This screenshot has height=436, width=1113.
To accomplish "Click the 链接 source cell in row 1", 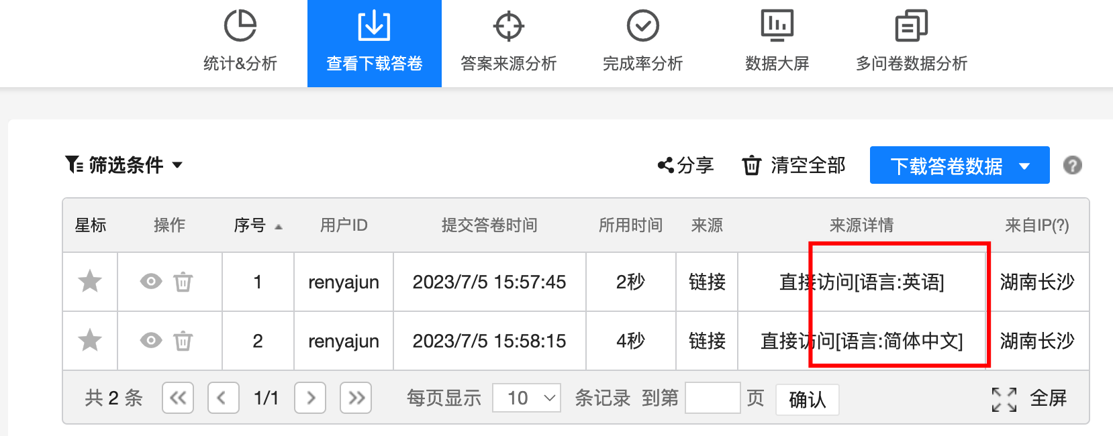I will [x=708, y=282].
